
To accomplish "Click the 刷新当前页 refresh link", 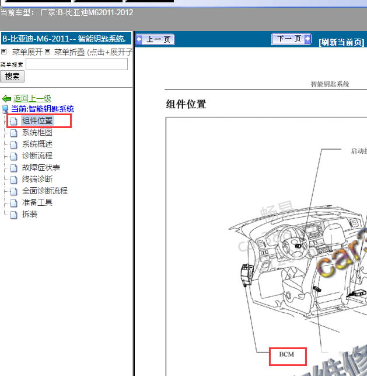I will pyautogui.click(x=342, y=42).
